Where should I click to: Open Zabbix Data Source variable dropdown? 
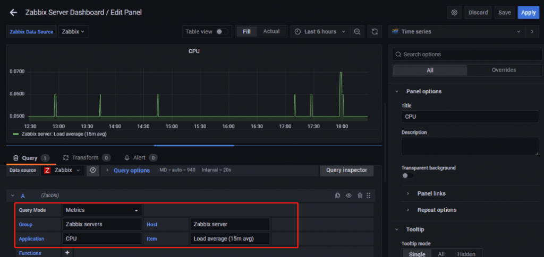pyautogui.click(x=73, y=31)
